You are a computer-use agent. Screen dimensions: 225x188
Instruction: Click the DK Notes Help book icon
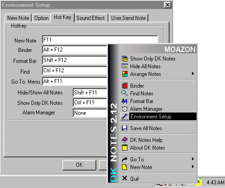125,140
